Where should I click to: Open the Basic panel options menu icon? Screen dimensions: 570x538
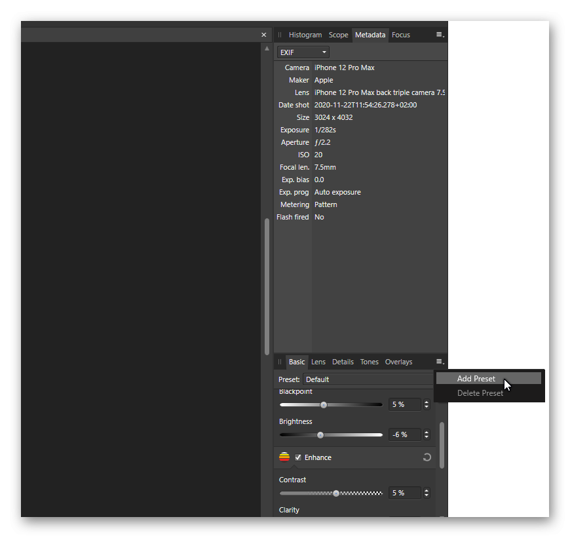click(440, 362)
